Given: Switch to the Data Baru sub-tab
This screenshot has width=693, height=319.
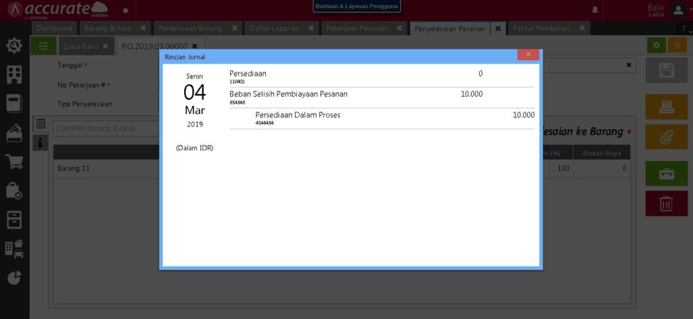Looking at the screenshot, I should pyautogui.click(x=81, y=46).
